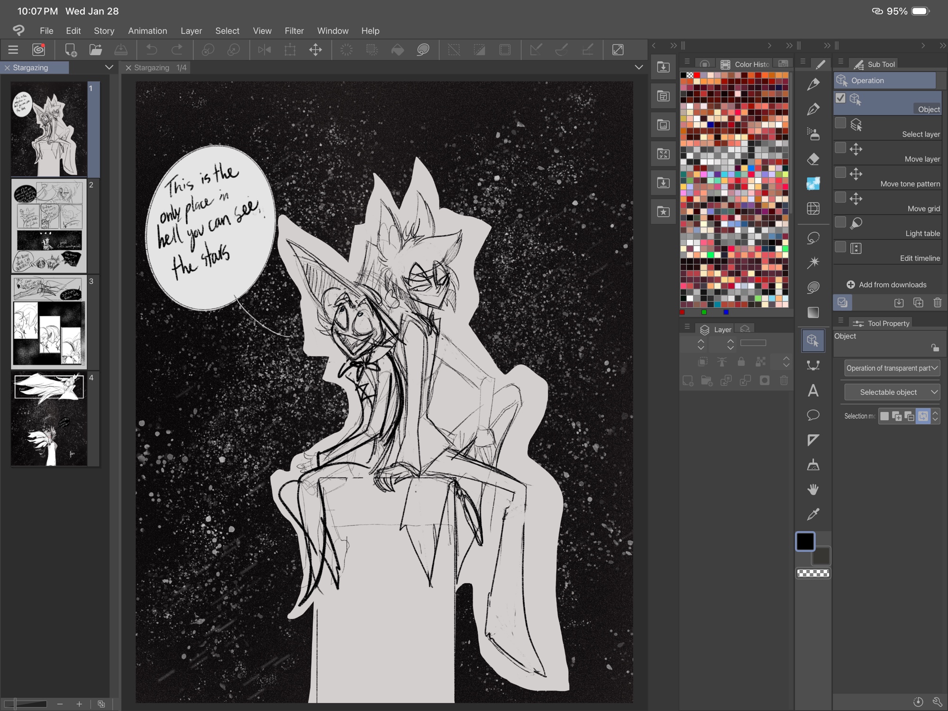Expand the page manager dropdown chevron
Image resolution: width=948 pixels, height=711 pixels.
coord(109,67)
